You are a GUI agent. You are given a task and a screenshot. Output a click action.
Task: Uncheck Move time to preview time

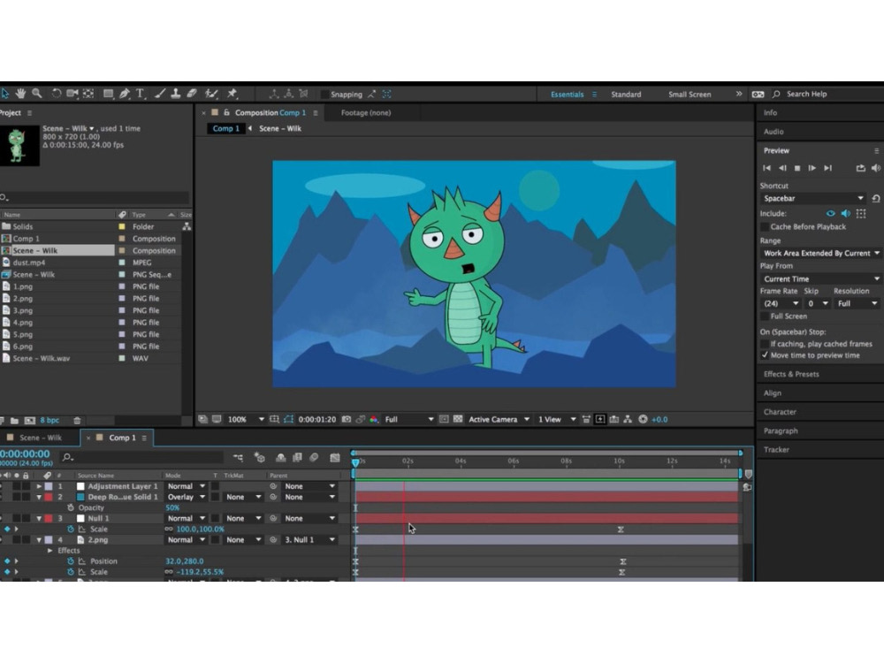click(765, 355)
